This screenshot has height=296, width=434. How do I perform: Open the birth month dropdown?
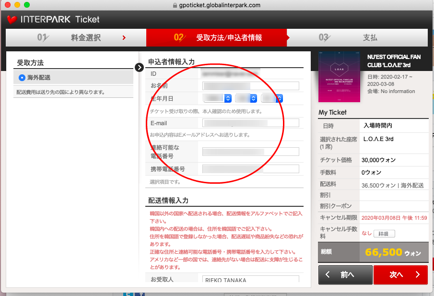click(x=246, y=98)
